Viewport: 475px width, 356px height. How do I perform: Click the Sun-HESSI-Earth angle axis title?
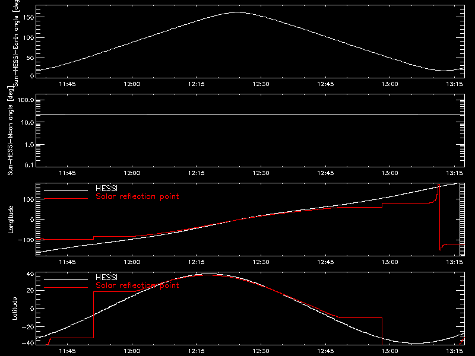[x=16, y=43]
